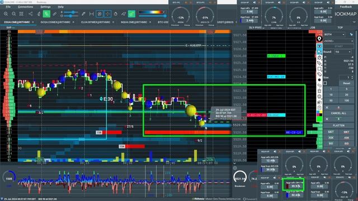Click the pin icon beside BOTH dropdown
This screenshot has width=358, height=201.
(351, 35)
